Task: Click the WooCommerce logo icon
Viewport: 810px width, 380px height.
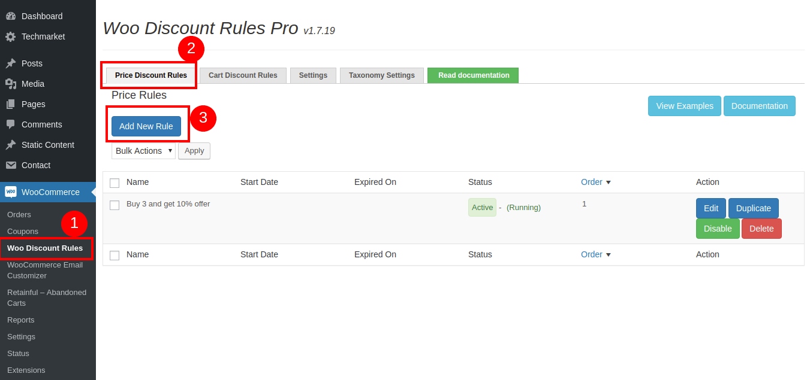Action: (x=11, y=192)
